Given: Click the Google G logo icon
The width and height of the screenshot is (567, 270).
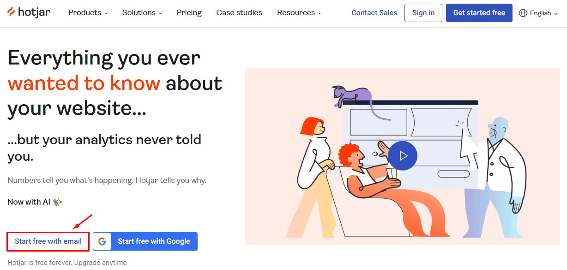Looking at the screenshot, I should (x=102, y=241).
